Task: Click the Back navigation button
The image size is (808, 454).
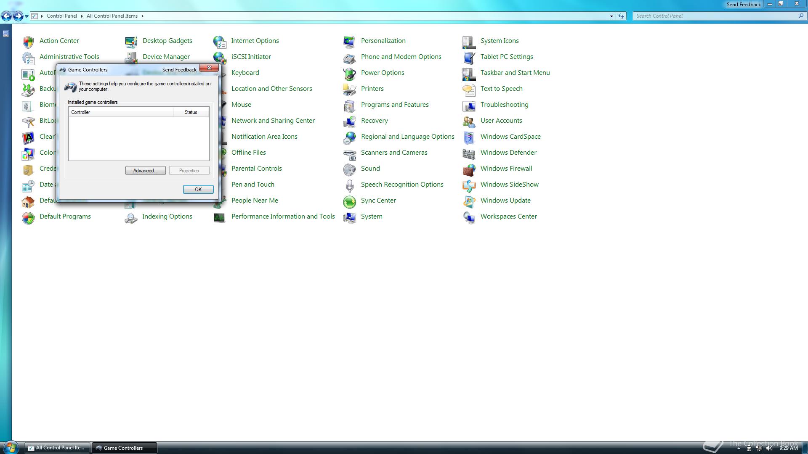Action: point(6,16)
